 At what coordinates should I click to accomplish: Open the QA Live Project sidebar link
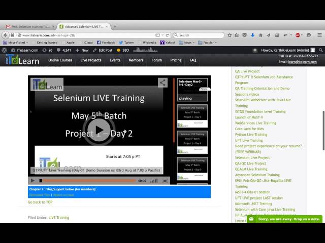247,71
